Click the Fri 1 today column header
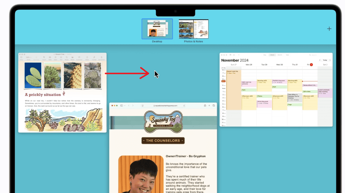Viewport: 345px width, 193px height. (x=310, y=65)
